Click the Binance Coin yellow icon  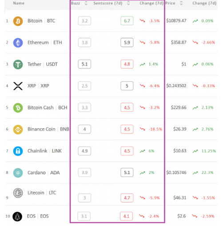[18, 129]
